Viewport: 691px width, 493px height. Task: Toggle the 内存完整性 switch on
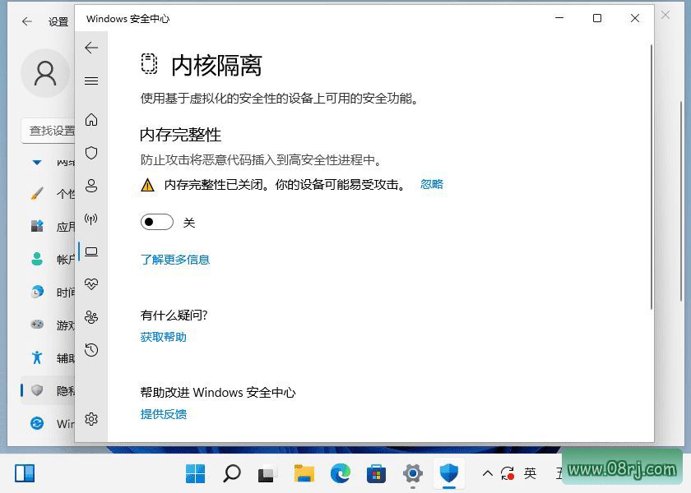tap(157, 222)
